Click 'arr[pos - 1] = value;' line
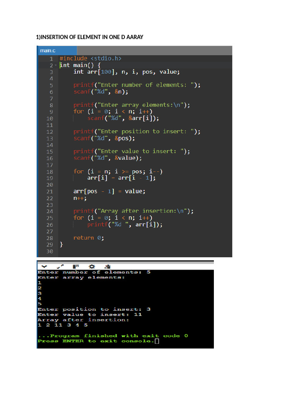297x396 pixels. click(109, 191)
